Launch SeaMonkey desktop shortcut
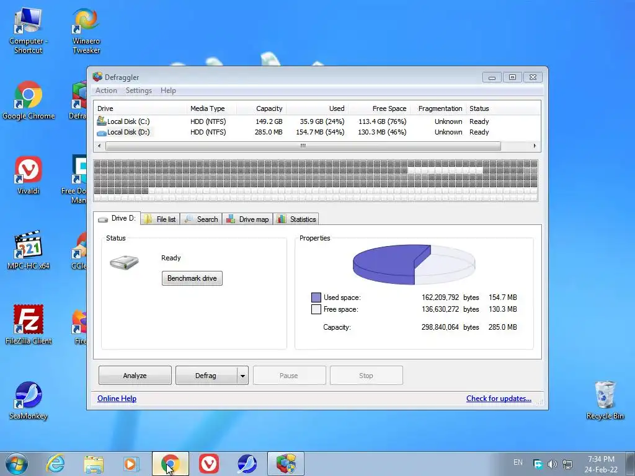 click(29, 400)
